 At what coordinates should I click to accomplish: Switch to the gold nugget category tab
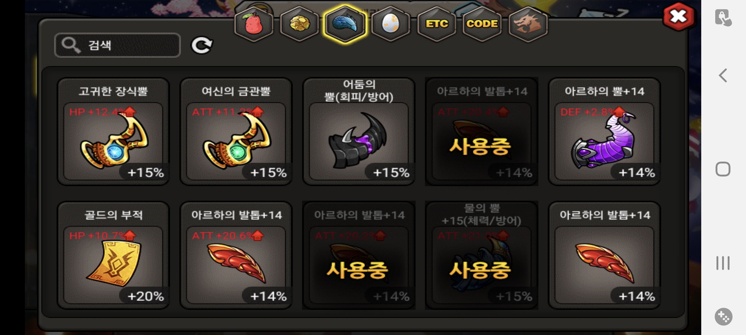[x=299, y=24]
